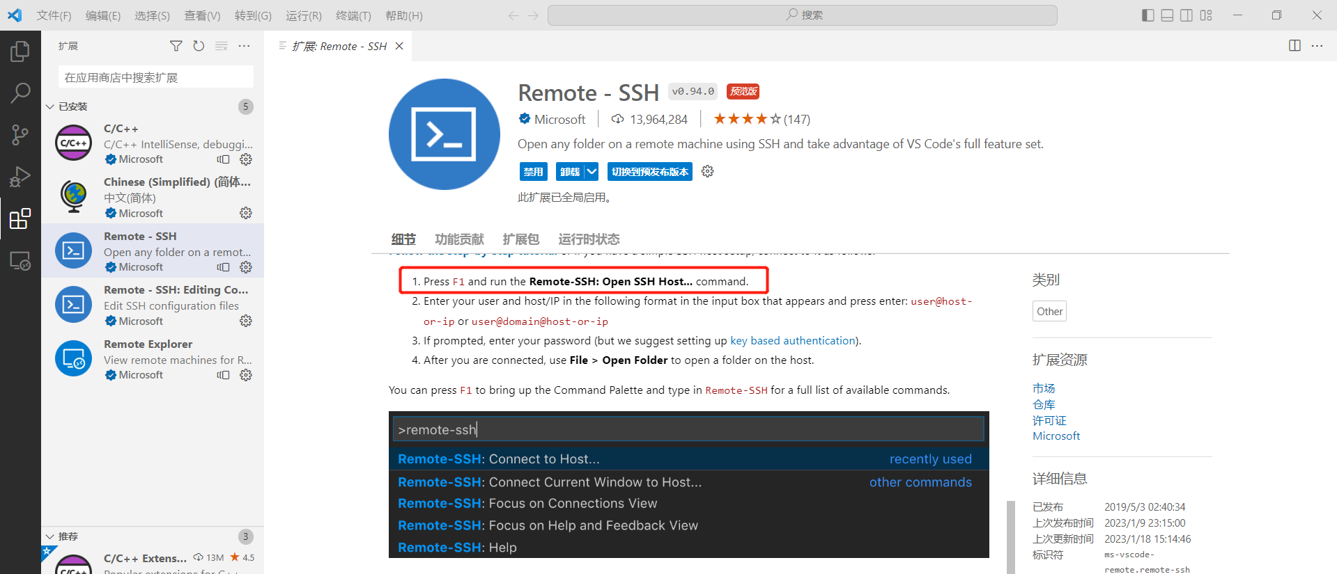Customize layout icon in title bar

click(x=1206, y=15)
